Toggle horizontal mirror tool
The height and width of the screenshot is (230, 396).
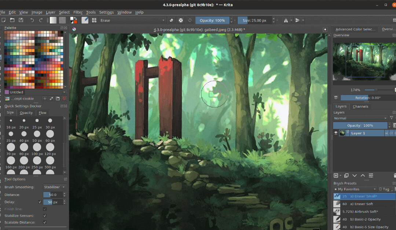point(286,21)
